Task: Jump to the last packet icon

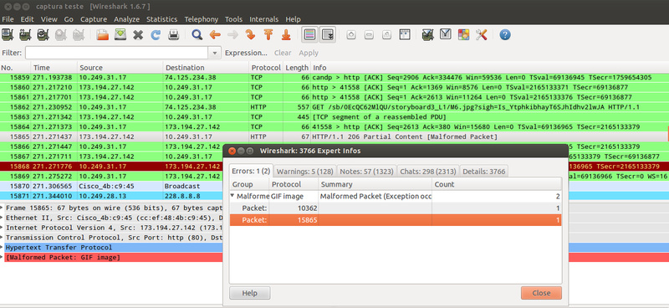Action: coord(286,34)
